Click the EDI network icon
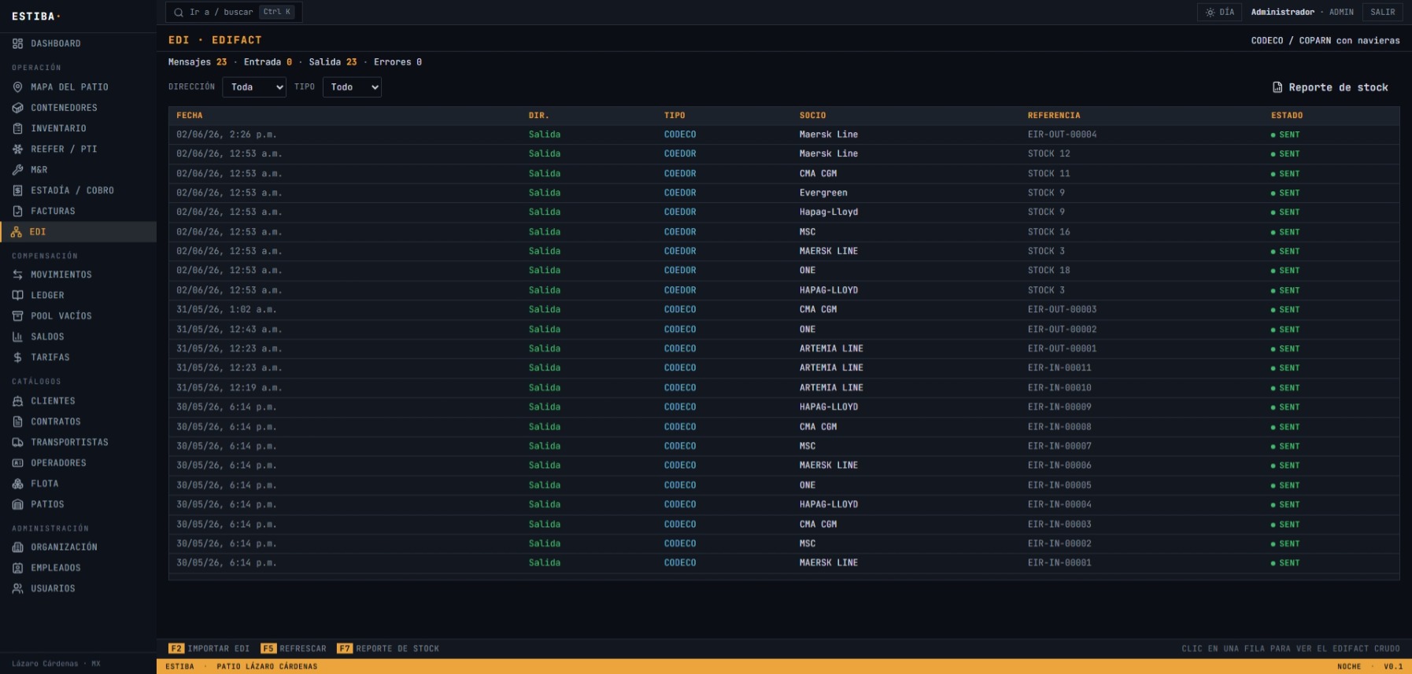 click(17, 232)
